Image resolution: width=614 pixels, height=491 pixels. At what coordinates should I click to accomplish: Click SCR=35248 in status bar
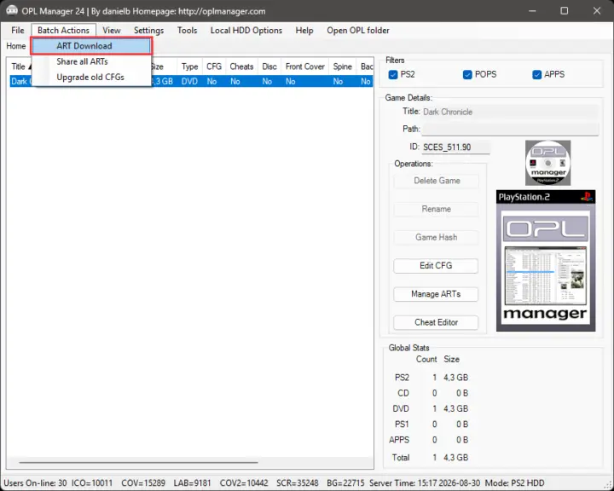(298, 483)
